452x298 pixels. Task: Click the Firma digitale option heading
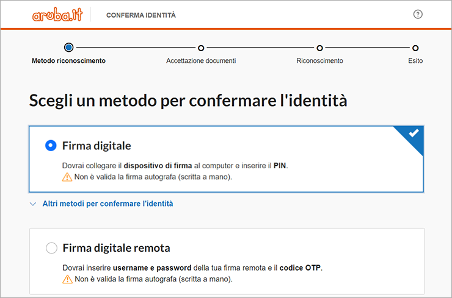tap(97, 146)
